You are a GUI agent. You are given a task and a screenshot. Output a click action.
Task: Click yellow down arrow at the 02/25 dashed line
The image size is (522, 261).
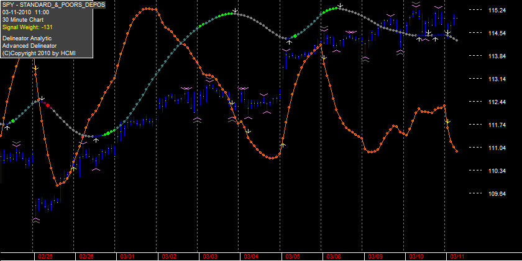[x=36, y=68]
